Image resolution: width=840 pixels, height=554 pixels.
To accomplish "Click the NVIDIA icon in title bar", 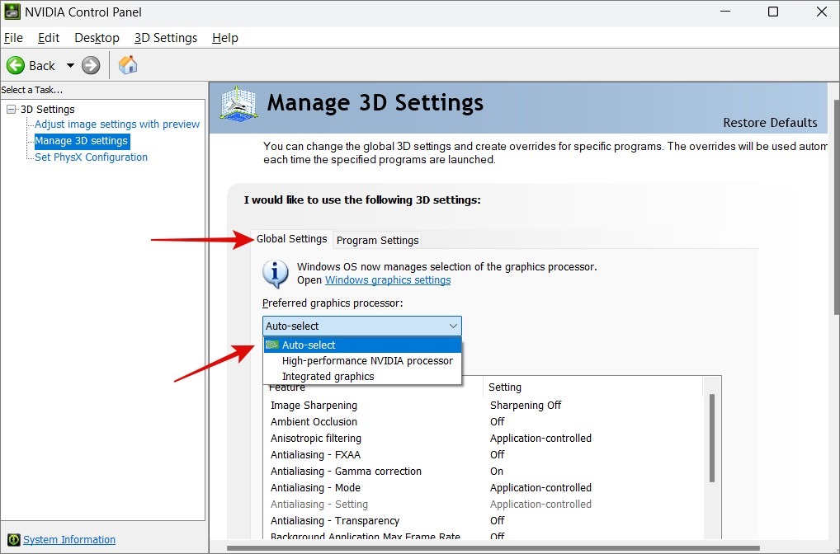I will [x=13, y=12].
